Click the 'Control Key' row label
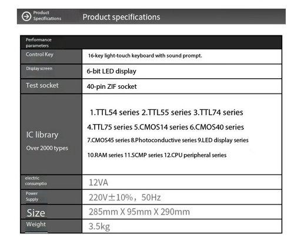Screen dimensions: 294x244 coord(39,55)
